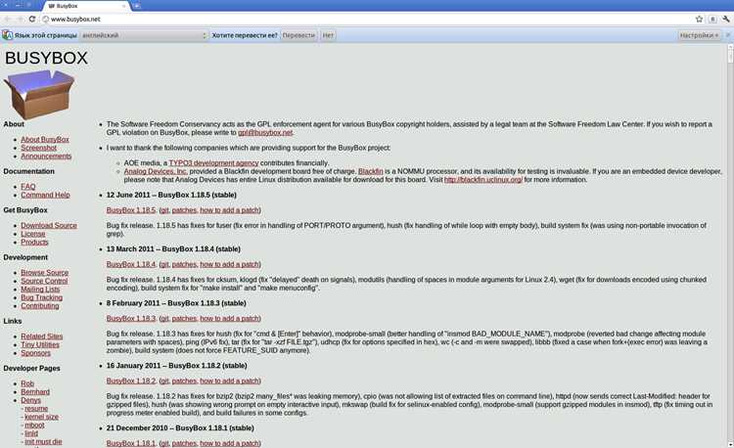Click the translate icon in the translation bar
Image resolution: width=734 pixels, height=448 pixels.
click(x=7, y=35)
